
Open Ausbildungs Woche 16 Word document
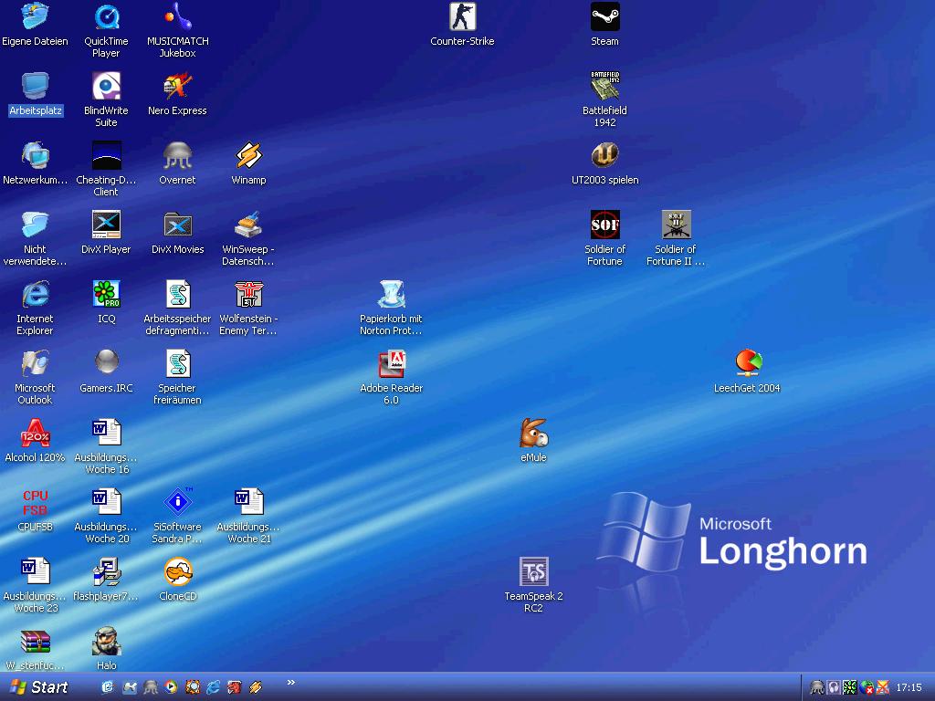pyautogui.click(x=106, y=433)
